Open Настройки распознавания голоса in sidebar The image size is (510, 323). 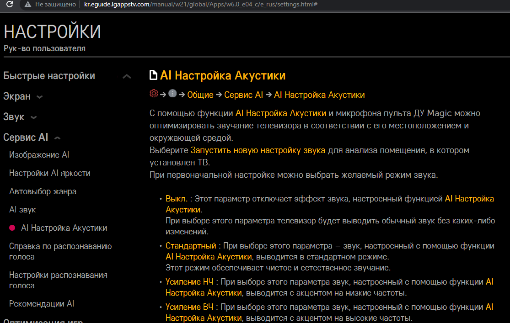[x=58, y=280]
